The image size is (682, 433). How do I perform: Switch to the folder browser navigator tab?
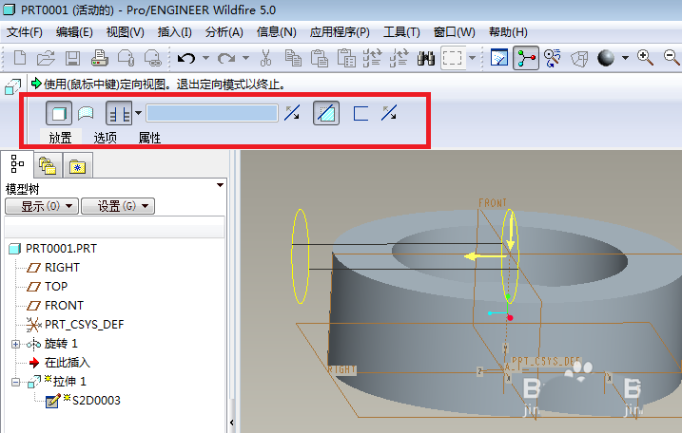click(47, 166)
